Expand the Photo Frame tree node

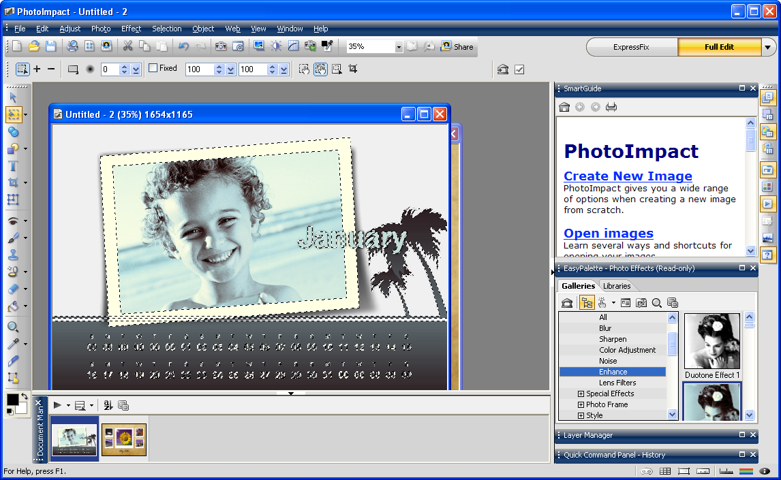tap(581, 404)
